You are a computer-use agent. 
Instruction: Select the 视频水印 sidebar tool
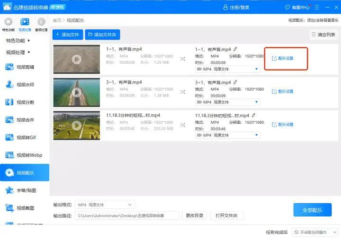pos(25,85)
